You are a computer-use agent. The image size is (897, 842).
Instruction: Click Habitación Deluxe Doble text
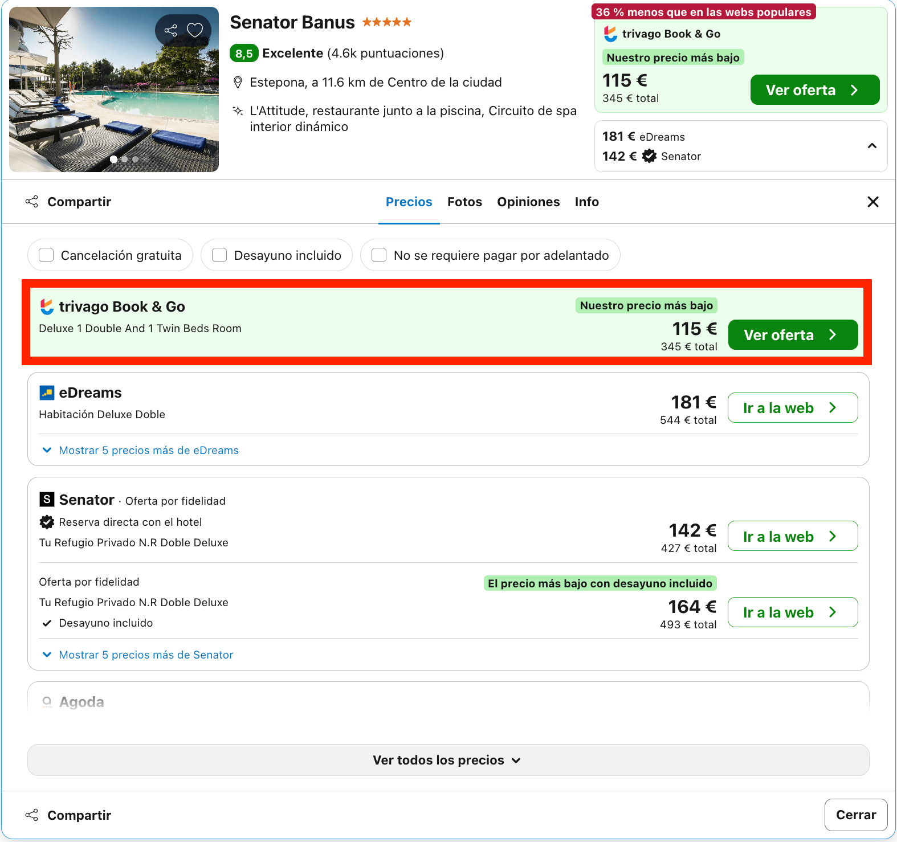tap(102, 415)
